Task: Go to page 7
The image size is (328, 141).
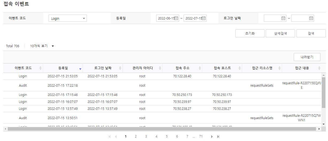Action: coord(187,136)
